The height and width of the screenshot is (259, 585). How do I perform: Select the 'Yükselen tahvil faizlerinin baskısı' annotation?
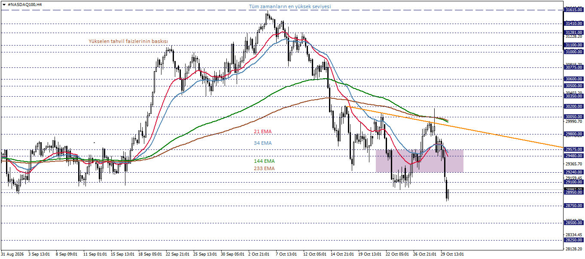point(128,41)
